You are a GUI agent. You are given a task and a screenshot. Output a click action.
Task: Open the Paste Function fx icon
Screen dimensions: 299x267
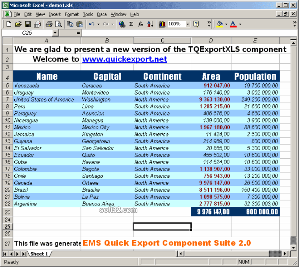(x=141, y=24)
